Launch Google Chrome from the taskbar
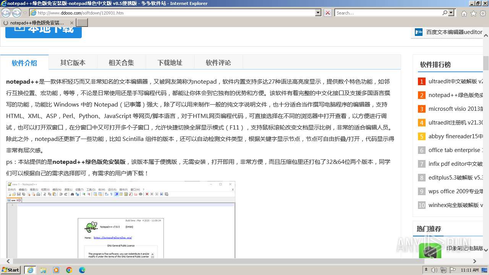Viewport: 489px width, 275px height. click(69, 270)
